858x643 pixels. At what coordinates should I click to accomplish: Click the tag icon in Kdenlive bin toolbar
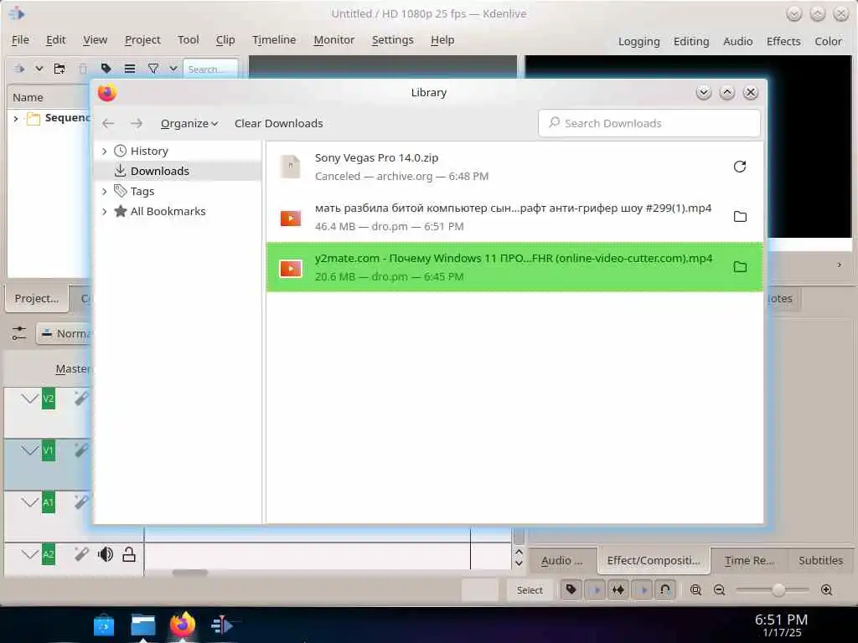click(106, 69)
